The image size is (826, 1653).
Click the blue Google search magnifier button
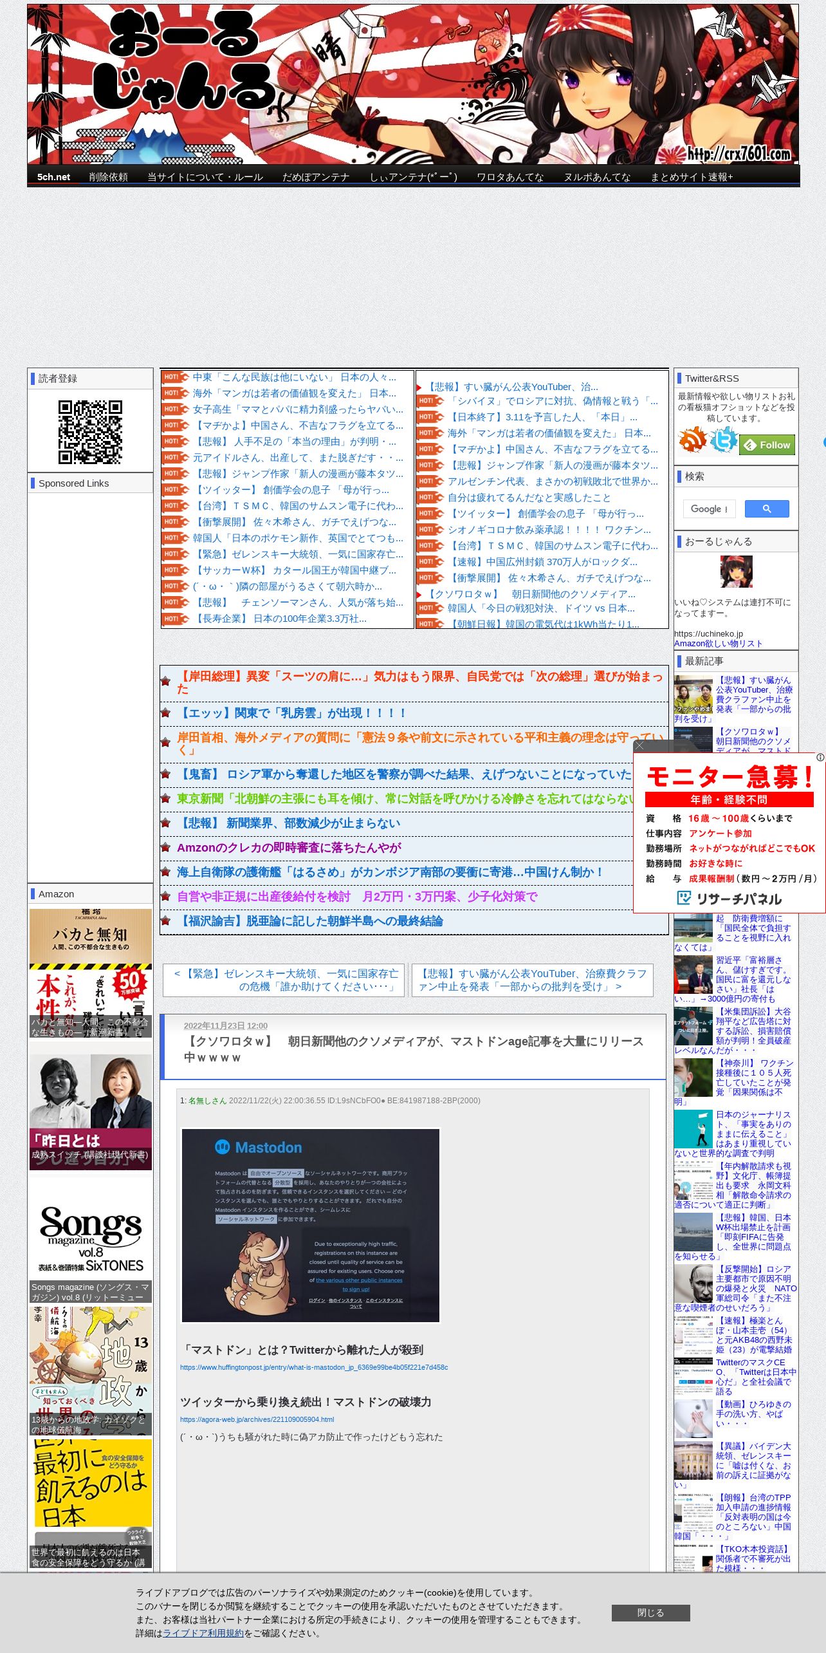pos(767,509)
